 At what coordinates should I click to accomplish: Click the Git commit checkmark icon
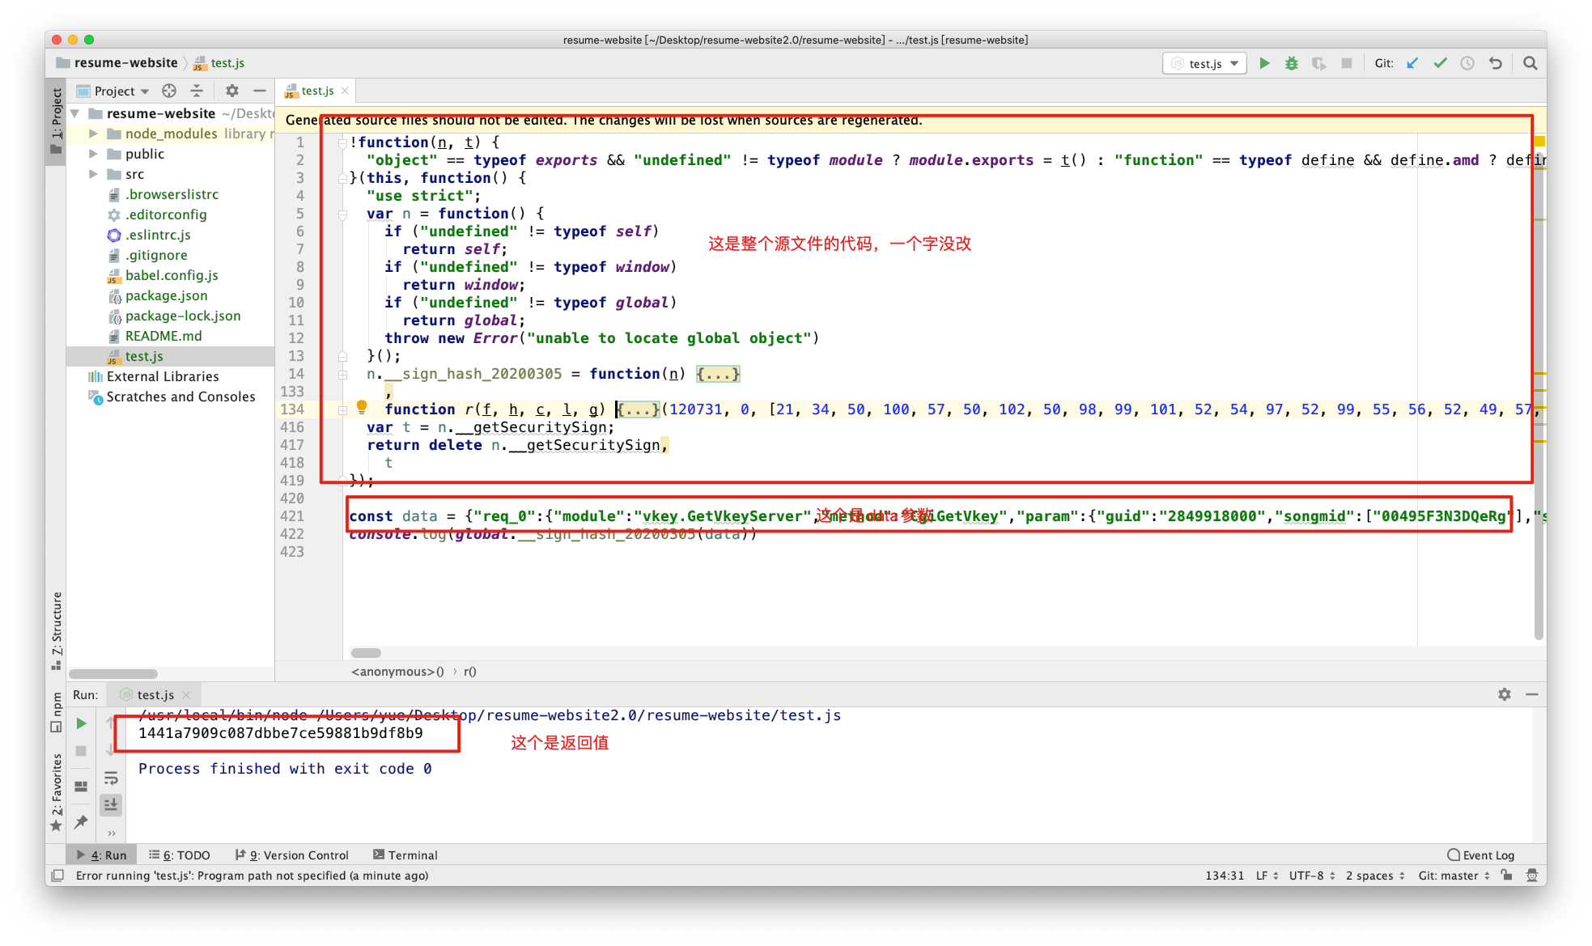click(1440, 63)
